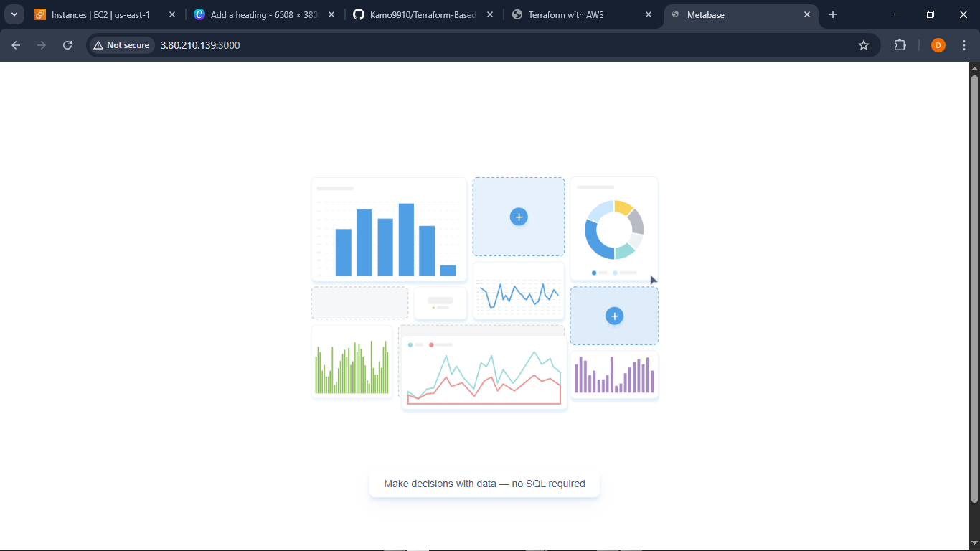Click the vertical page scrollbar
The height and width of the screenshot is (551, 980).
coord(974,287)
